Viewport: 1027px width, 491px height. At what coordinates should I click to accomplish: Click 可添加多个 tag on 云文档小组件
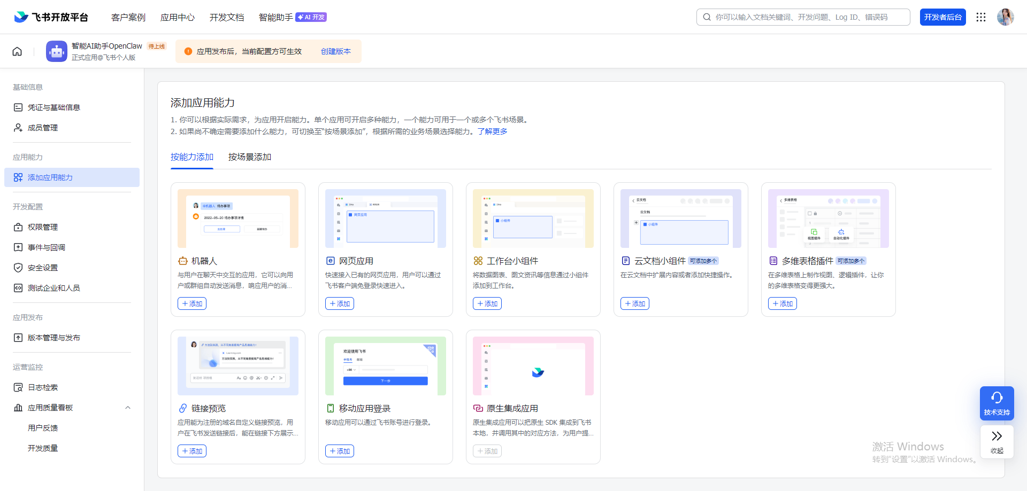(703, 261)
